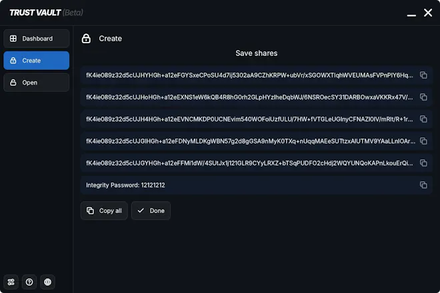Go to the Dashboard section
This screenshot has width=440, height=293.
coord(37,39)
